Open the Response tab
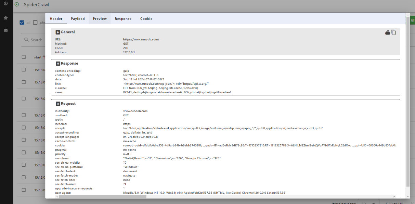Image resolution: width=415 pixels, height=204 pixels. tap(123, 19)
